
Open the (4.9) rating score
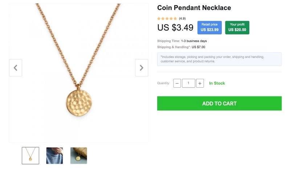point(182,18)
